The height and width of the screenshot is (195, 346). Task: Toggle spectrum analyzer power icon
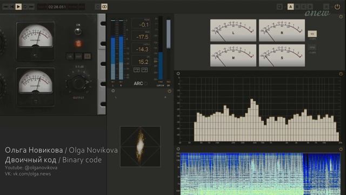click(x=341, y=74)
